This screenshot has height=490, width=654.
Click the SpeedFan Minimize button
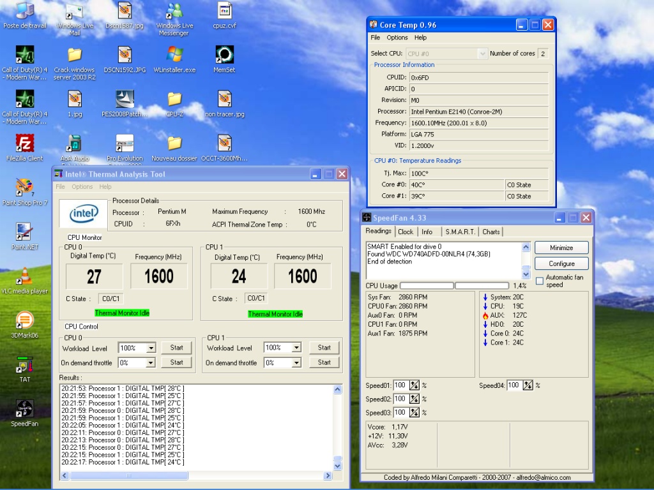[x=561, y=248]
